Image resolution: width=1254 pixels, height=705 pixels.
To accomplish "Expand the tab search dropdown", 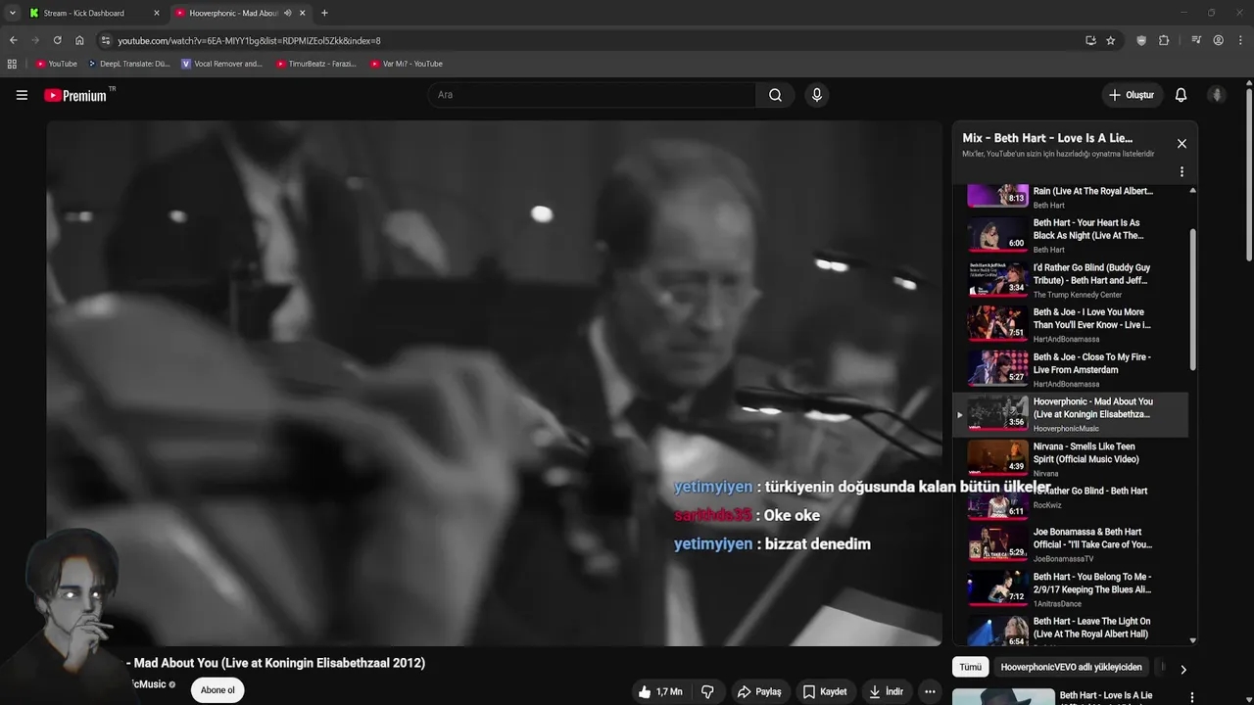I will tap(12, 13).
